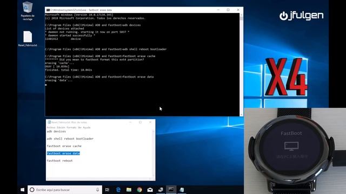Image resolution: width=346 pixels, height=194 pixels.
Task: Click the taskbar icon between Mail and cmd
Action: 161,190
